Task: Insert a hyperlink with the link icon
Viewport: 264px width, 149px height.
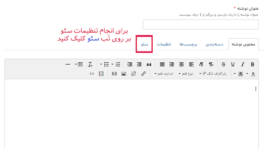Action: click(143, 74)
